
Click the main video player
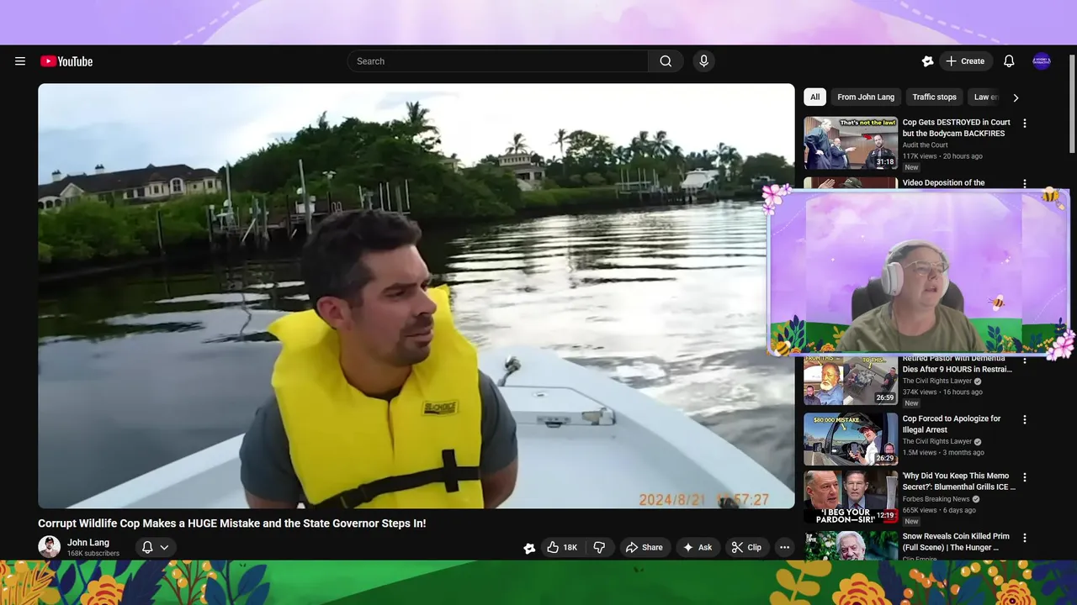416,296
